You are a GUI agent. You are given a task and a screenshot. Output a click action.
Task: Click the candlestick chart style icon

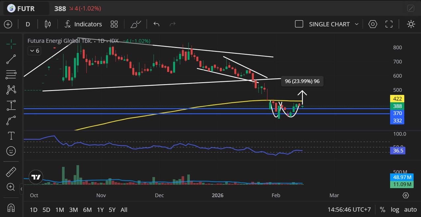[x=48, y=24]
